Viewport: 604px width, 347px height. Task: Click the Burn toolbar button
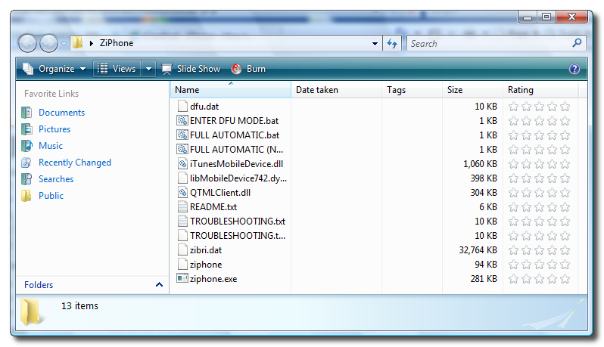coord(248,69)
